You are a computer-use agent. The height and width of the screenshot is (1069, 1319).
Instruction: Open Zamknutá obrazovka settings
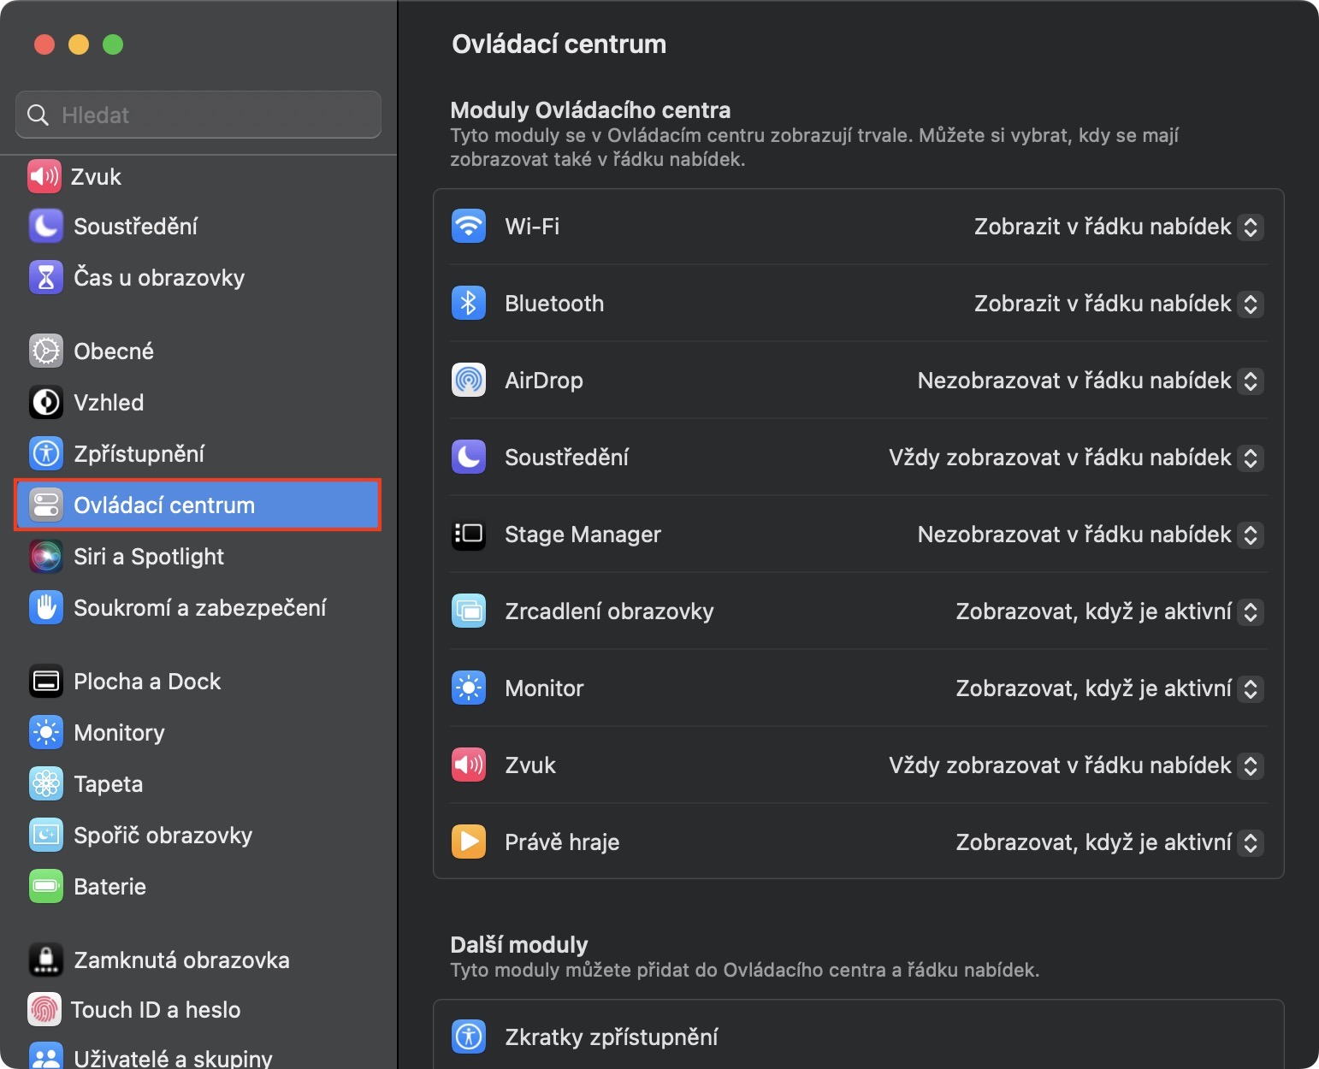click(181, 960)
